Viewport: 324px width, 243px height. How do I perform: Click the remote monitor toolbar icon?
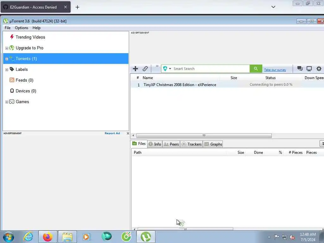coord(309,69)
